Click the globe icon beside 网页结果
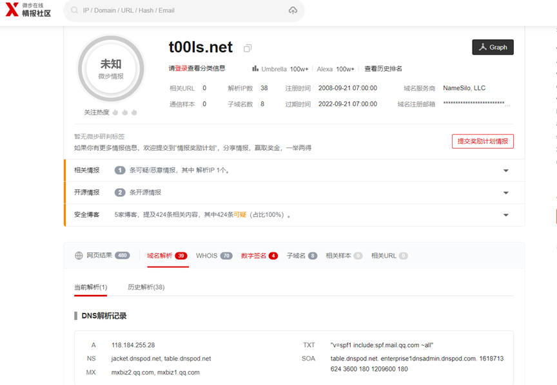Screen dimensions: 557x385 [79, 256]
